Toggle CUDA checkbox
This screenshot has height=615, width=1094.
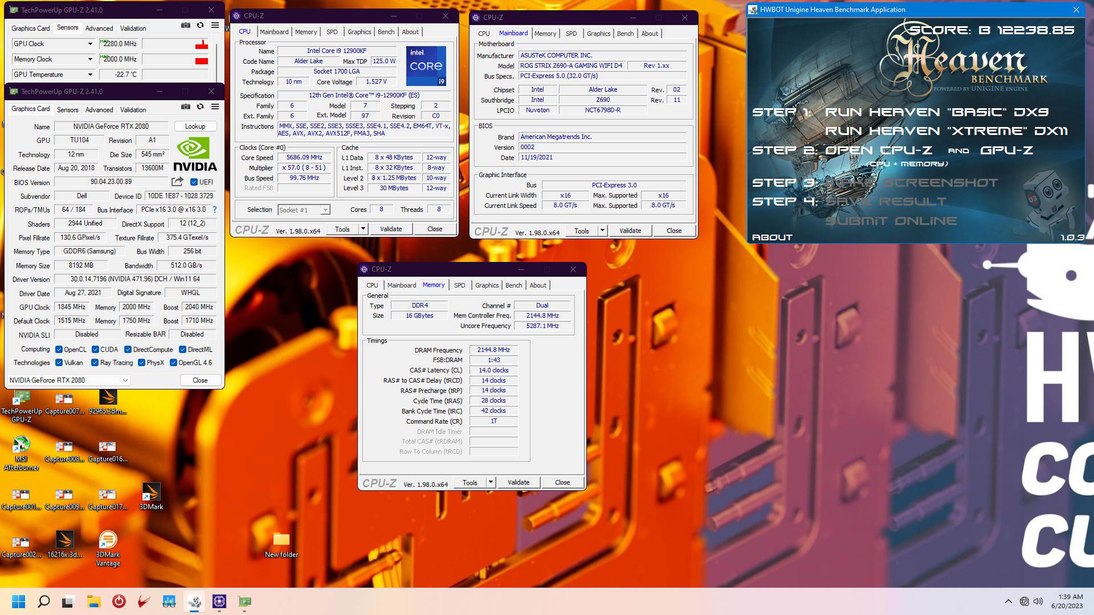(95, 350)
